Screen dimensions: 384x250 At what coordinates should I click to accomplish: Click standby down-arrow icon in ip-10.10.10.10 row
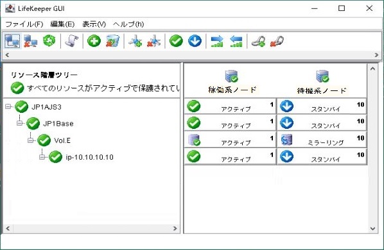[x=286, y=156]
